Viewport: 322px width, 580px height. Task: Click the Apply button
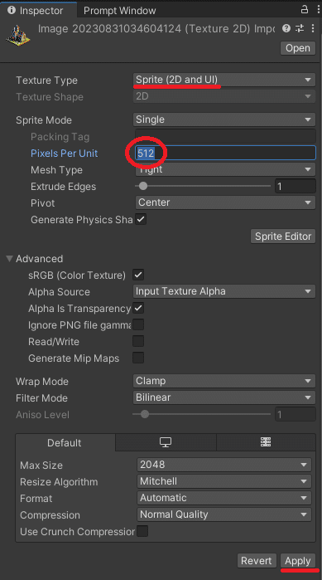click(x=298, y=561)
